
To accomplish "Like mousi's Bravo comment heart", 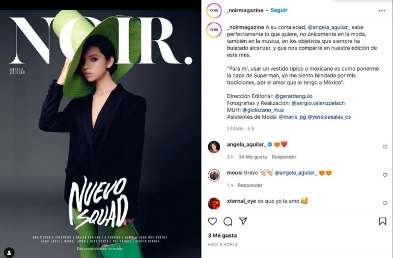I will (x=385, y=175).
